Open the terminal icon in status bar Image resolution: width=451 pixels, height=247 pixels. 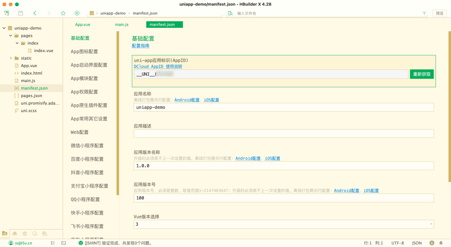tap(63, 243)
